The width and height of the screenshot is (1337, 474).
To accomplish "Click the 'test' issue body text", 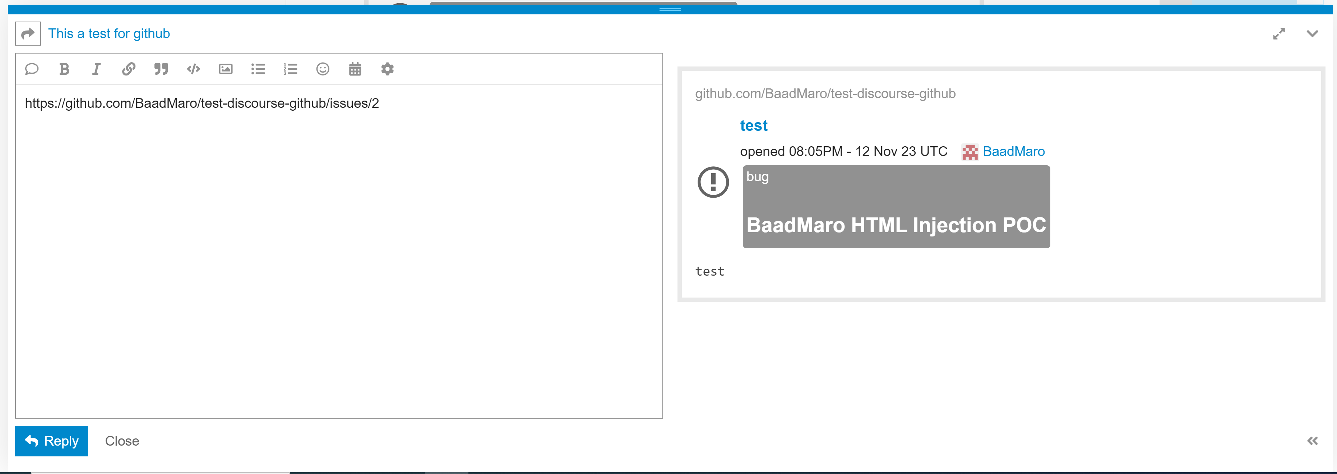I will pos(709,272).
